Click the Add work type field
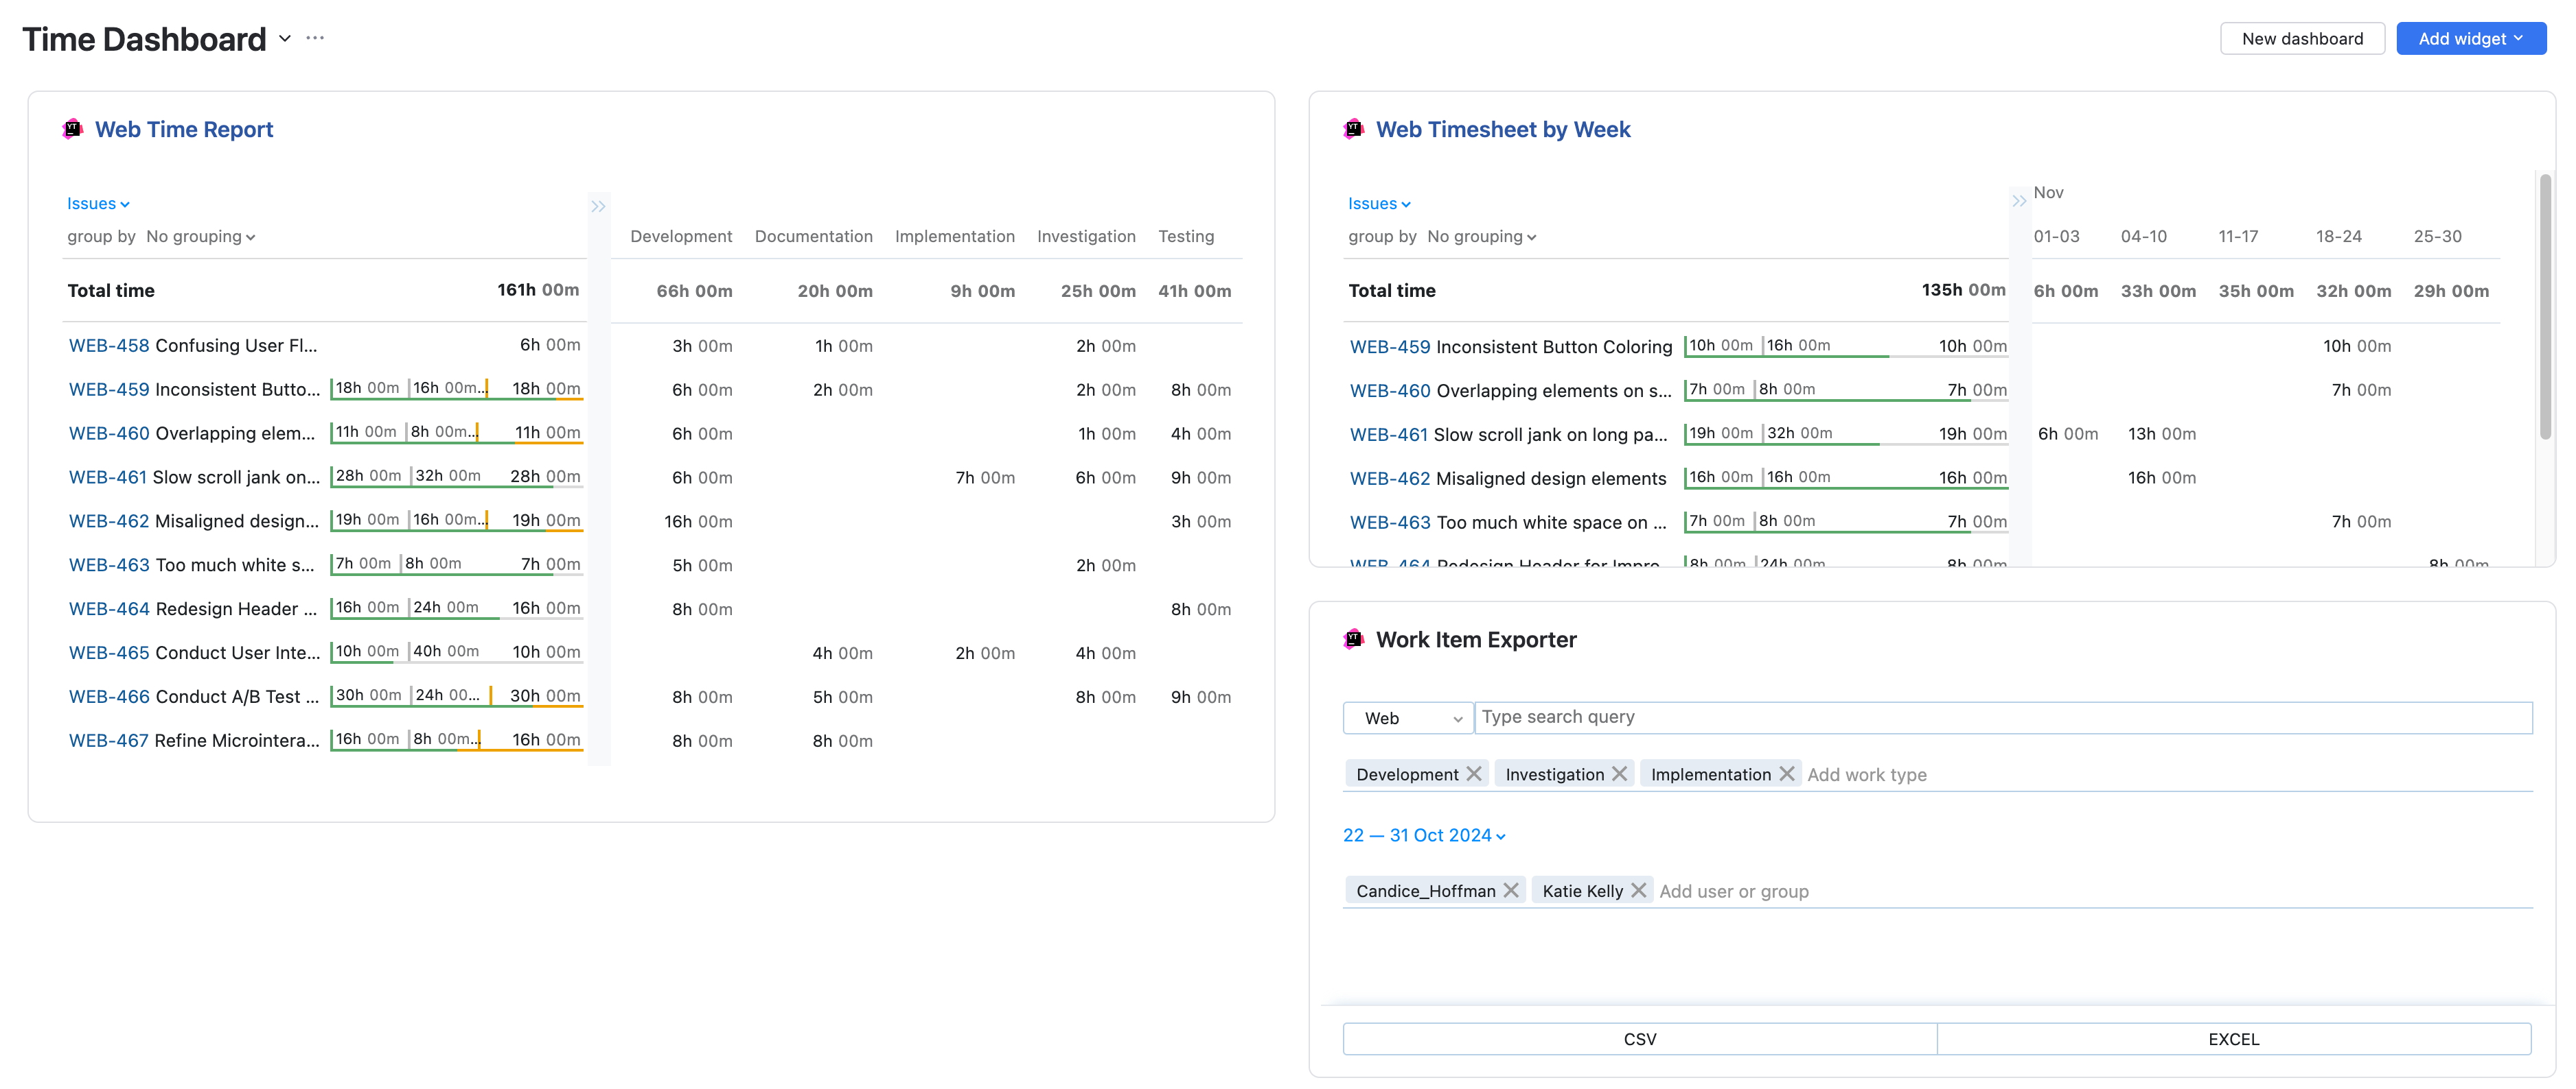This screenshot has width=2576, height=1089. pos(1867,776)
